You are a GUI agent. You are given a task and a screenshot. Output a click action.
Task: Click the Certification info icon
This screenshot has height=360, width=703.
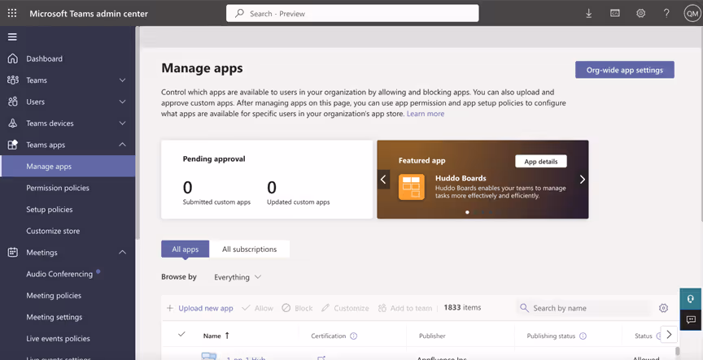pos(353,336)
